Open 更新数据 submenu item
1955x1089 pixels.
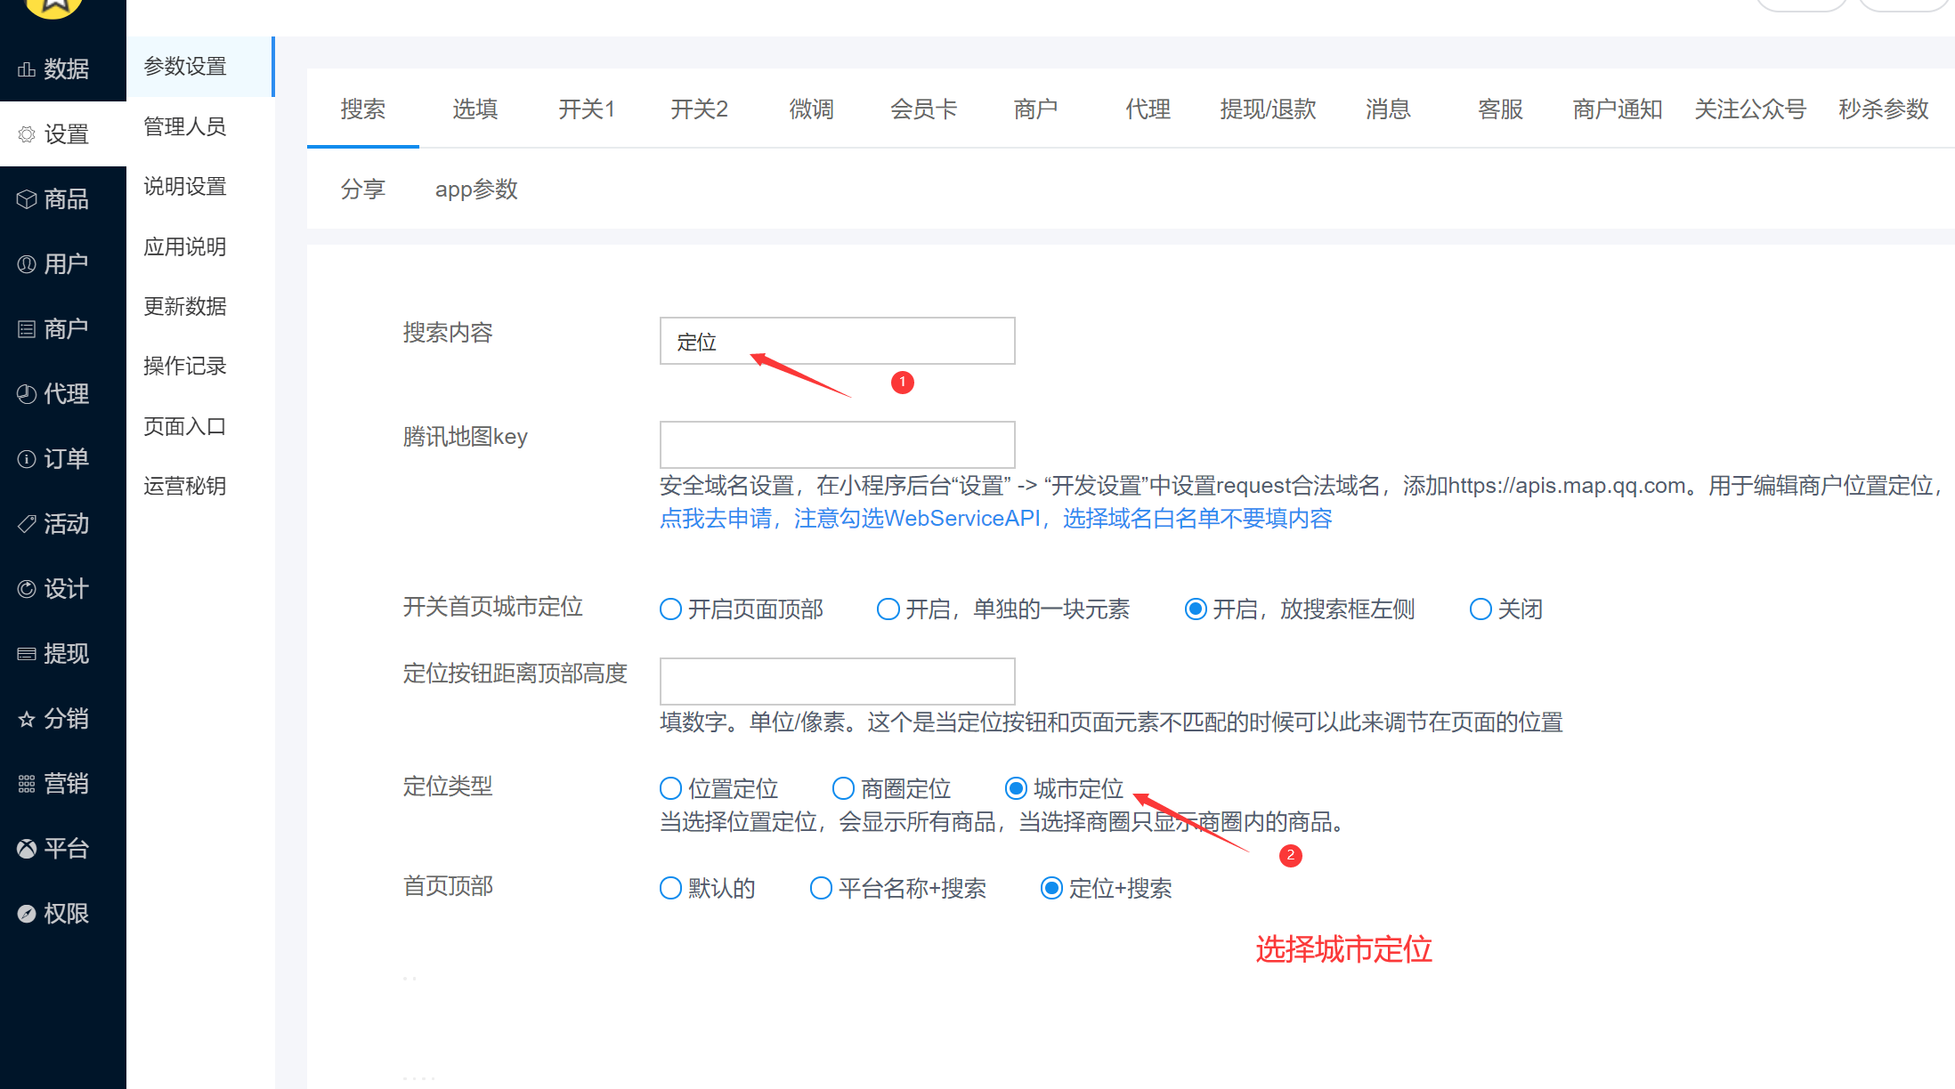[x=200, y=306]
